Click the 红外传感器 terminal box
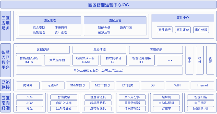The height and width of the screenshot is (114, 217). pyautogui.click(x=64, y=108)
